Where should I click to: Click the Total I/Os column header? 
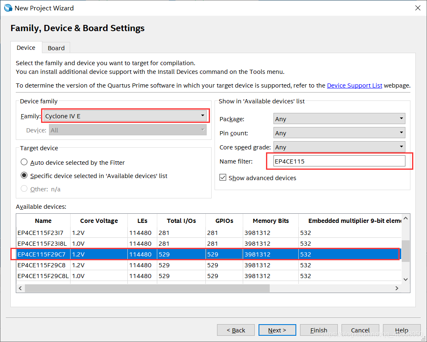pyautogui.click(x=181, y=221)
